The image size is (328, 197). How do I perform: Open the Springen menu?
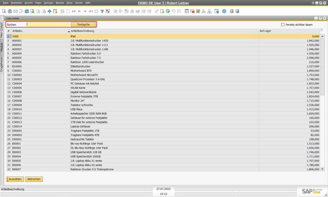click(x=49, y=3)
